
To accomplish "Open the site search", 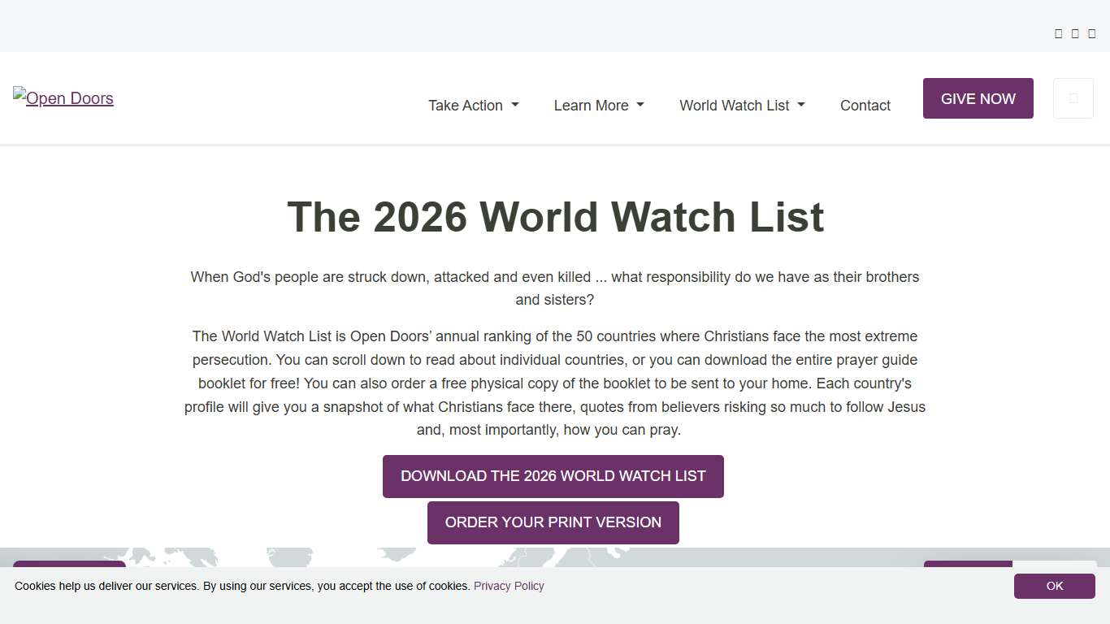I will pos(1073,97).
